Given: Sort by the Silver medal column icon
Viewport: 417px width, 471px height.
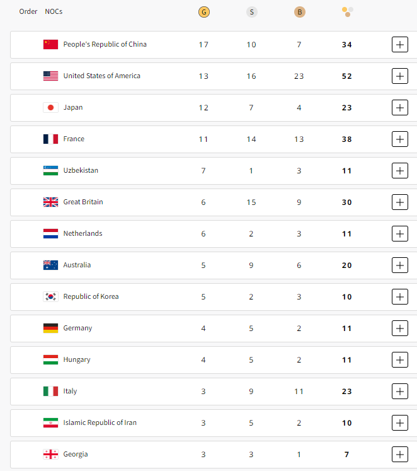Looking at the screenshot, I should tap(252, 12).
